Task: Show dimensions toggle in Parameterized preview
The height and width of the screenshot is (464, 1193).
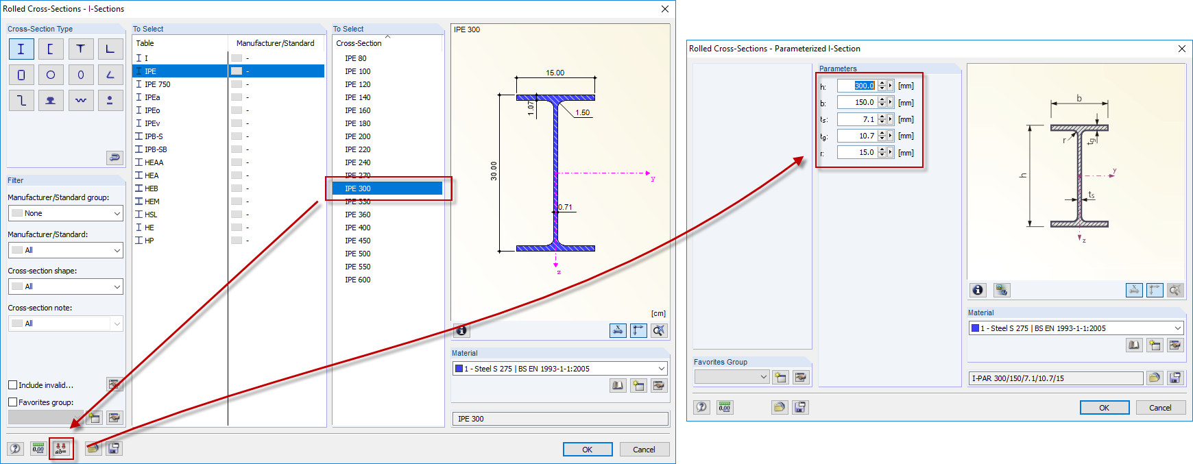Action: 1134,290
